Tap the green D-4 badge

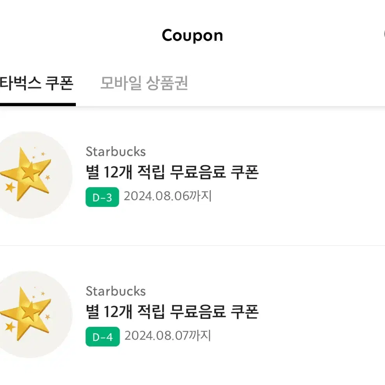point(103,337)
